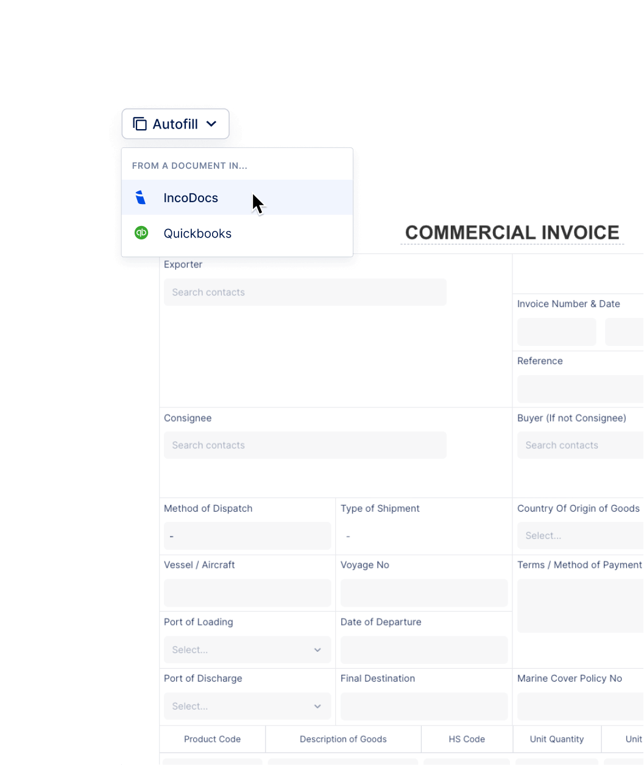Open the Port of Loading selector
Image resolution: width=644 pixels, height=765 pixels.
tap(247, 649)
